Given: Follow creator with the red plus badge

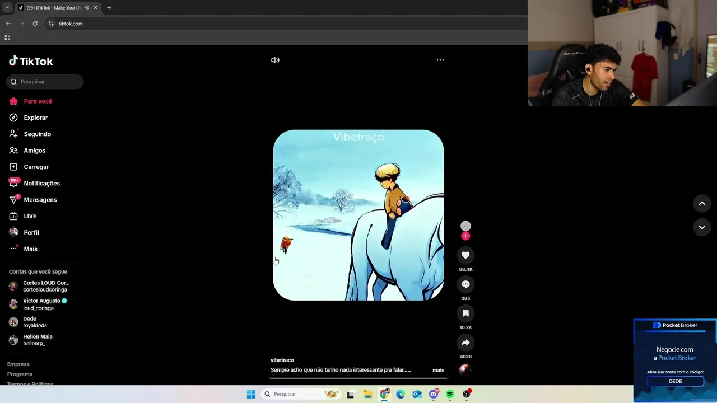Looking at the screenshot, I should pyautogui.click(x=465, y=236).
